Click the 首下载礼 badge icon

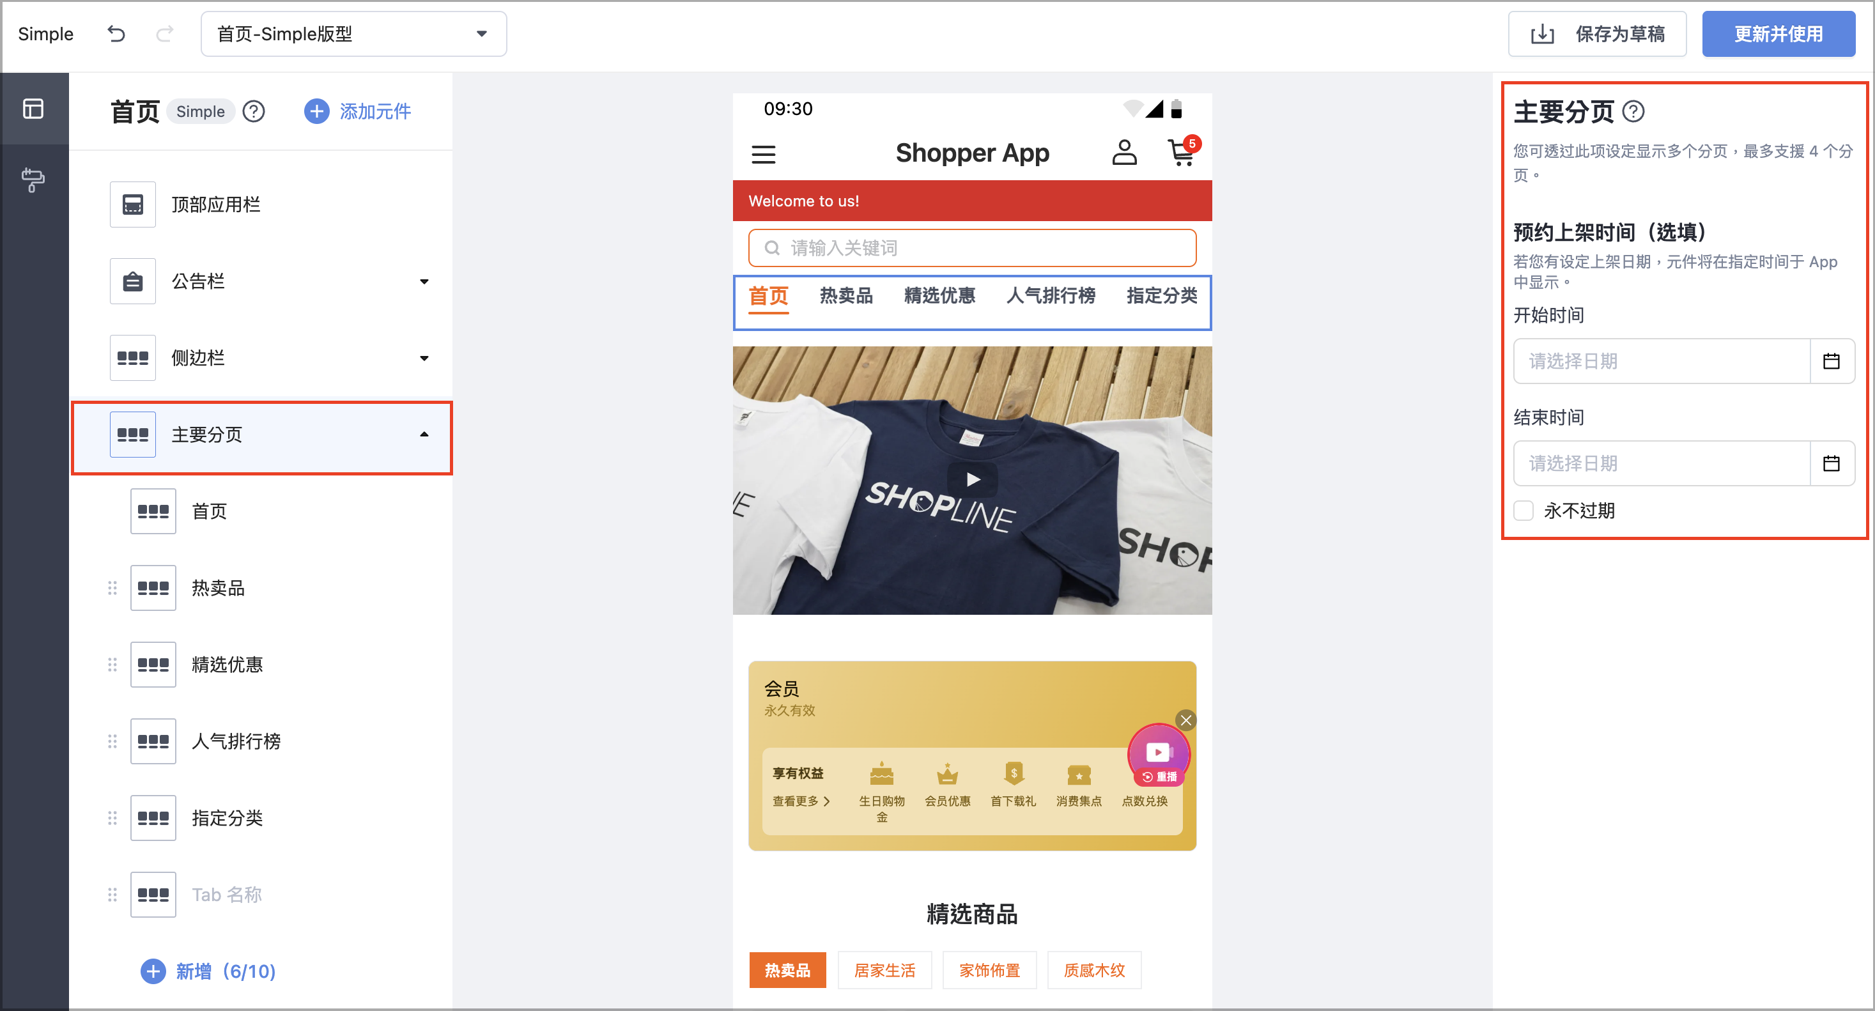[1013, 774]
